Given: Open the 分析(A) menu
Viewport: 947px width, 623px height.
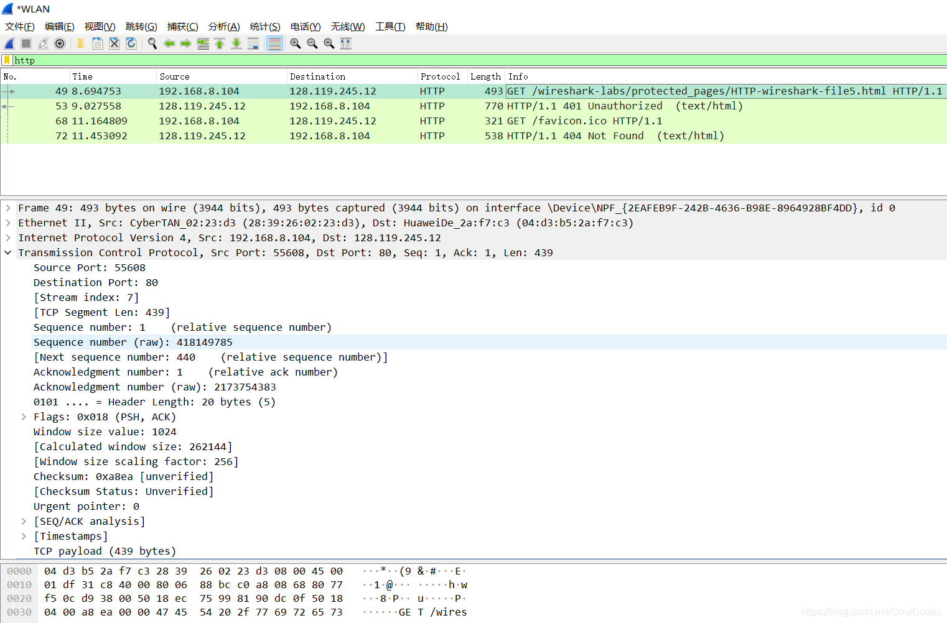Looking at the screenshot, I should pyautogui.click(x=224, y=27).
